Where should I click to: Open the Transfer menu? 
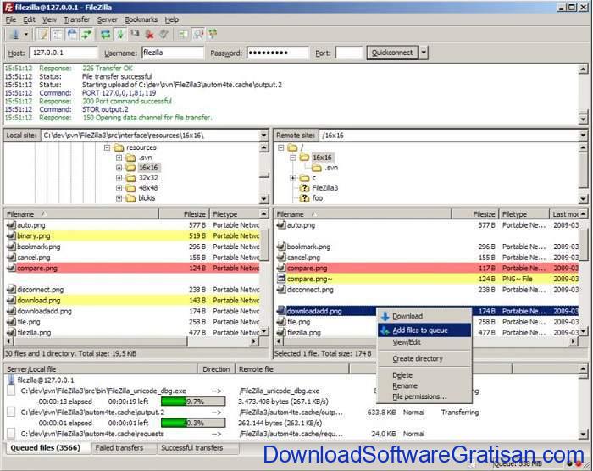pyautogui.click(x=77, y=19)
